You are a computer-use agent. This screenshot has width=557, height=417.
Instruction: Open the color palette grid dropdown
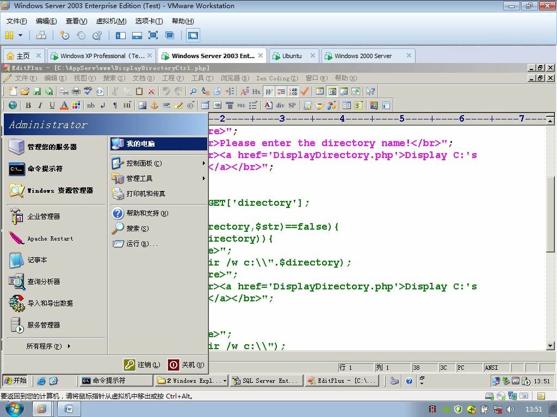[76, 105]
